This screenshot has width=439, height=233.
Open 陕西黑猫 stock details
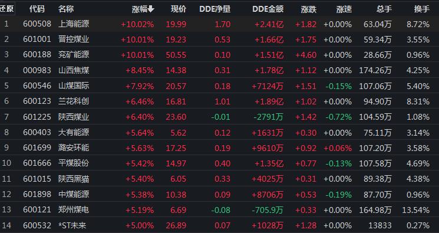coord(74,179)
